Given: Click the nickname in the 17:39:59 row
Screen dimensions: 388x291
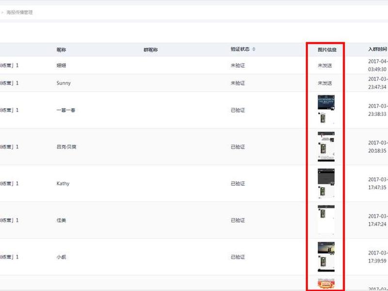Looking at the screenshot, I should [61, 257].
